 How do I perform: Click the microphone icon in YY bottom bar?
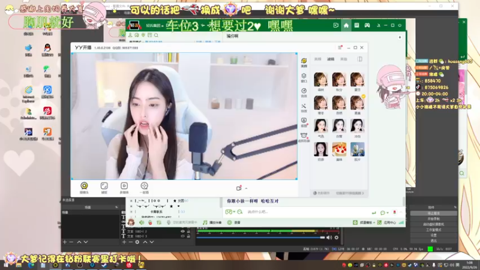(x=169, y=223)
